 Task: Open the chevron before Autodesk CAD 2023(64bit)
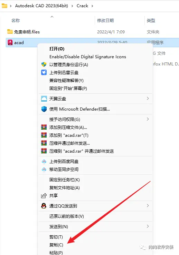point(11,6)
